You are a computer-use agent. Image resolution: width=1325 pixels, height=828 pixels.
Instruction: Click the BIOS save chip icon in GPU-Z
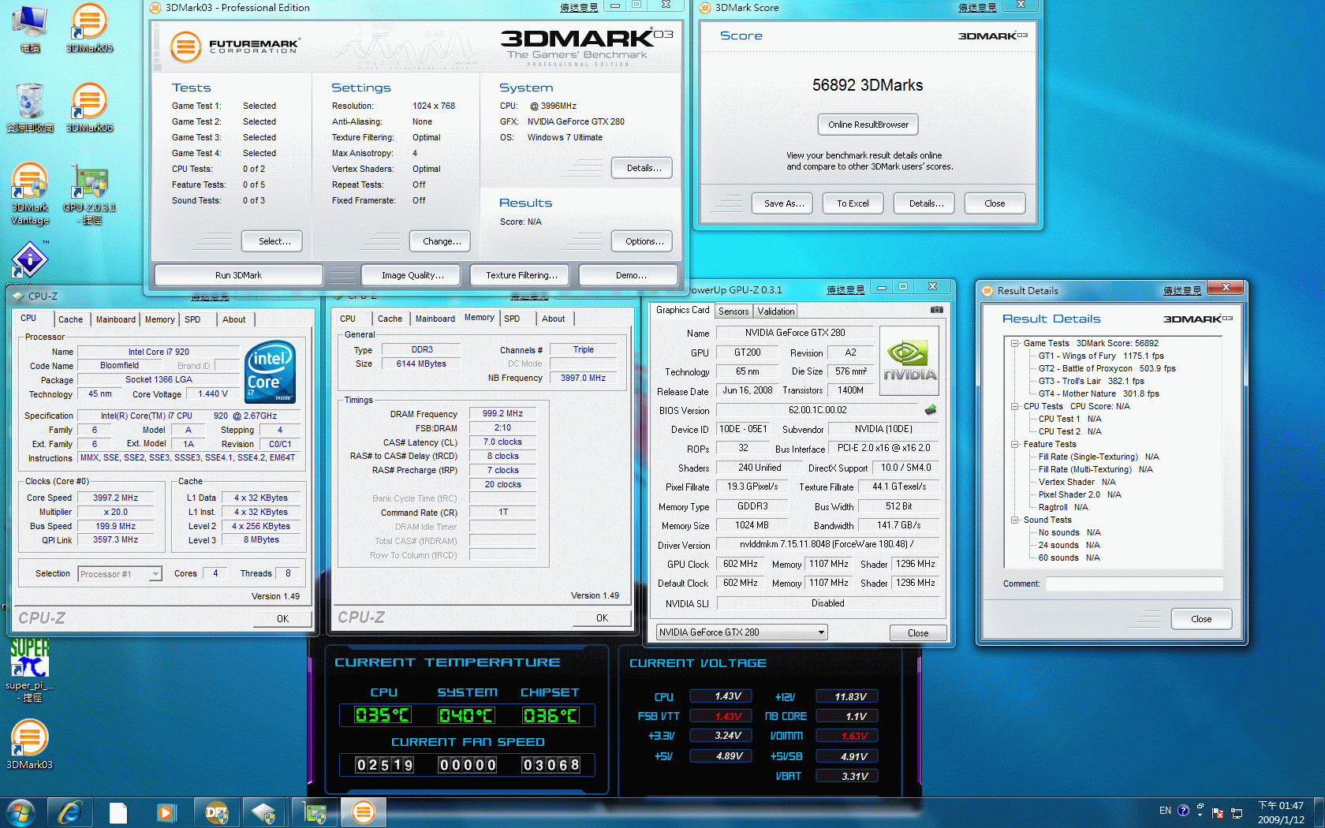point(931,409)
